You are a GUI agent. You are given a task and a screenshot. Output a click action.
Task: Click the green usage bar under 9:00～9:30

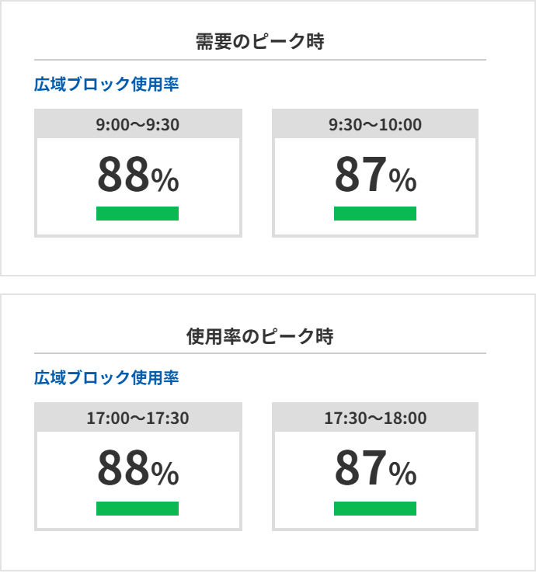137,214
